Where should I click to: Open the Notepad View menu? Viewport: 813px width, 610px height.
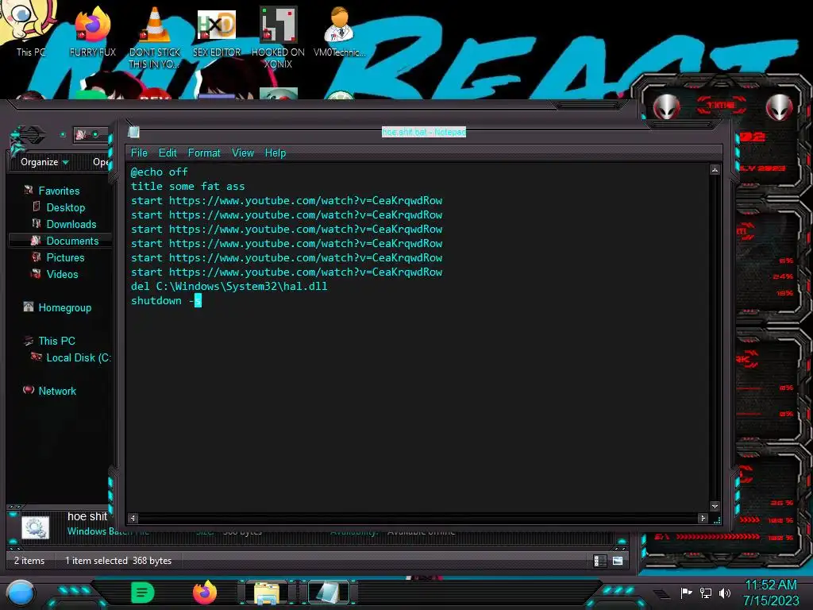point(243,153)
